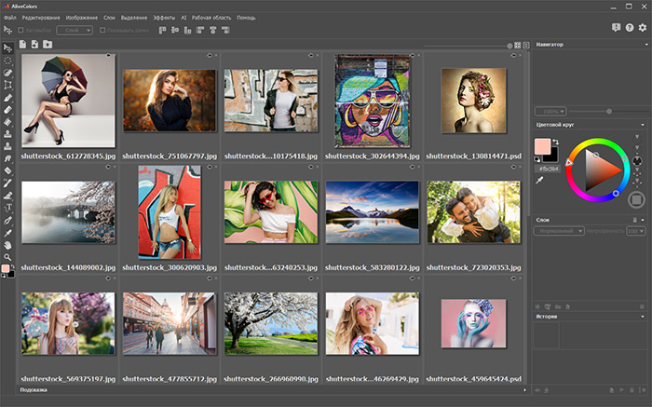Open the settings gear icon
The width and height of the screenshot is (652, 407).
643,28
